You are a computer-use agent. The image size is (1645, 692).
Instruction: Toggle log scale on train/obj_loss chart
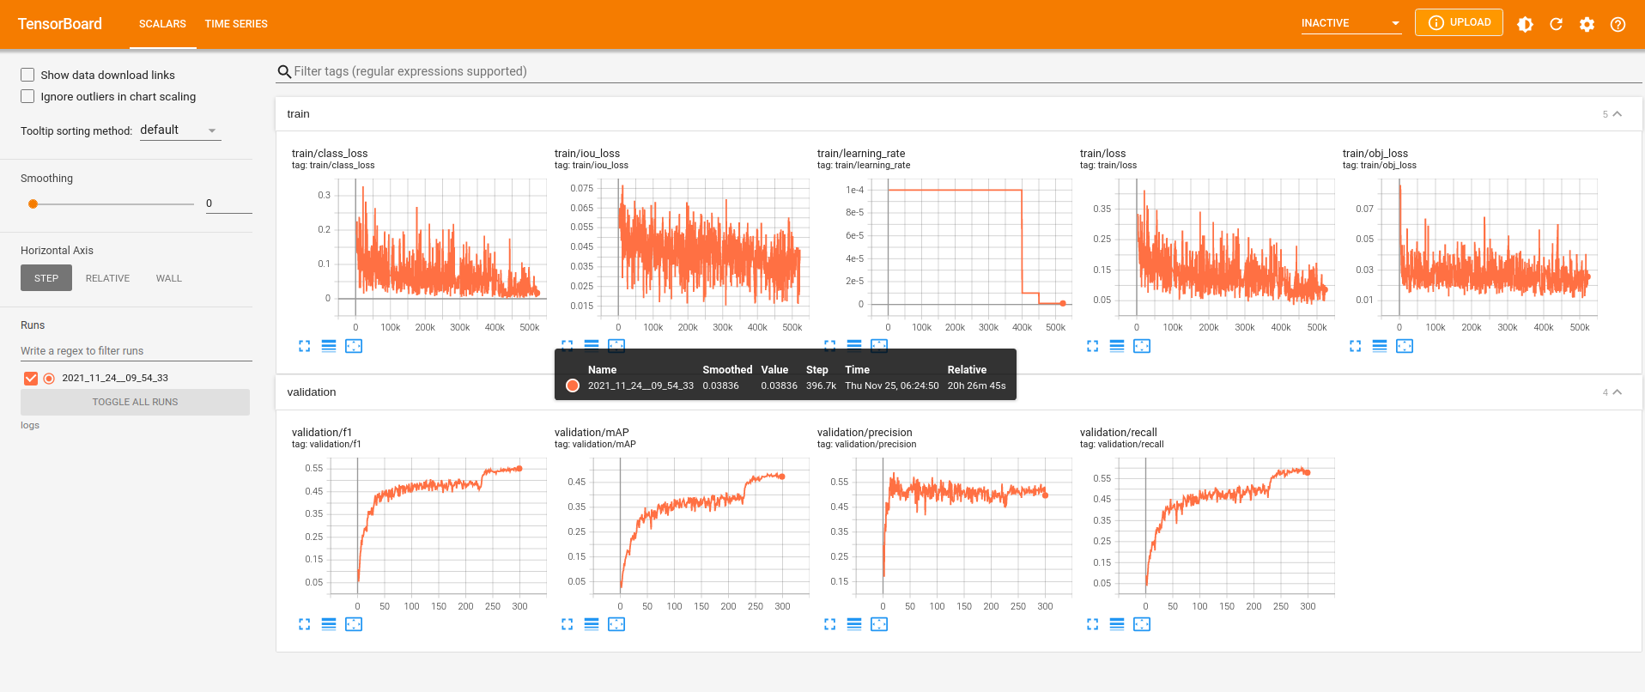coord(1380,346)
